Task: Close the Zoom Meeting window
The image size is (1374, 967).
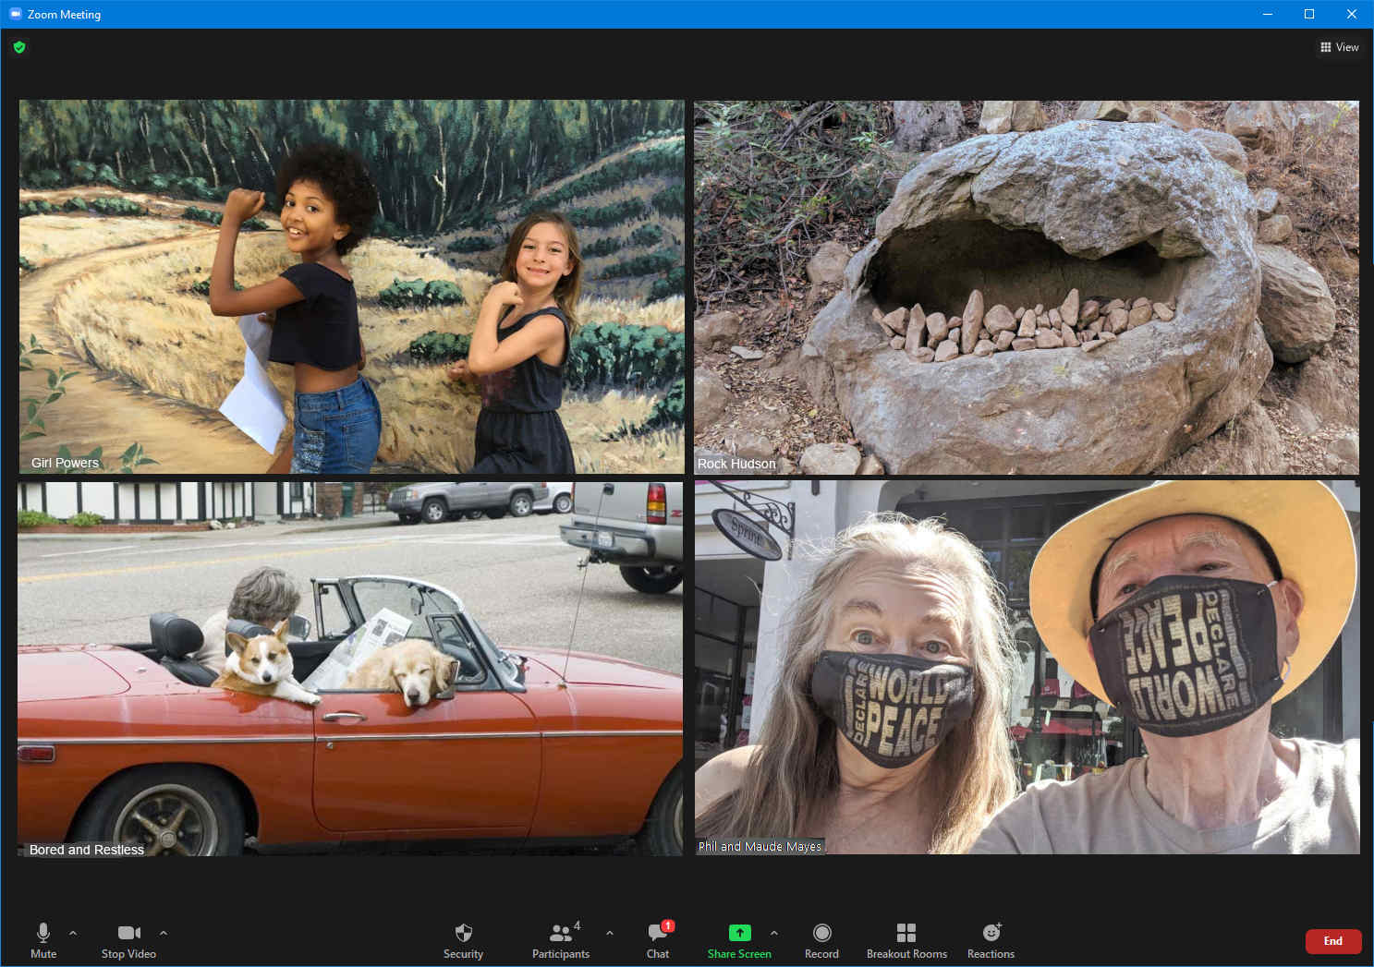Action: 1352,14
